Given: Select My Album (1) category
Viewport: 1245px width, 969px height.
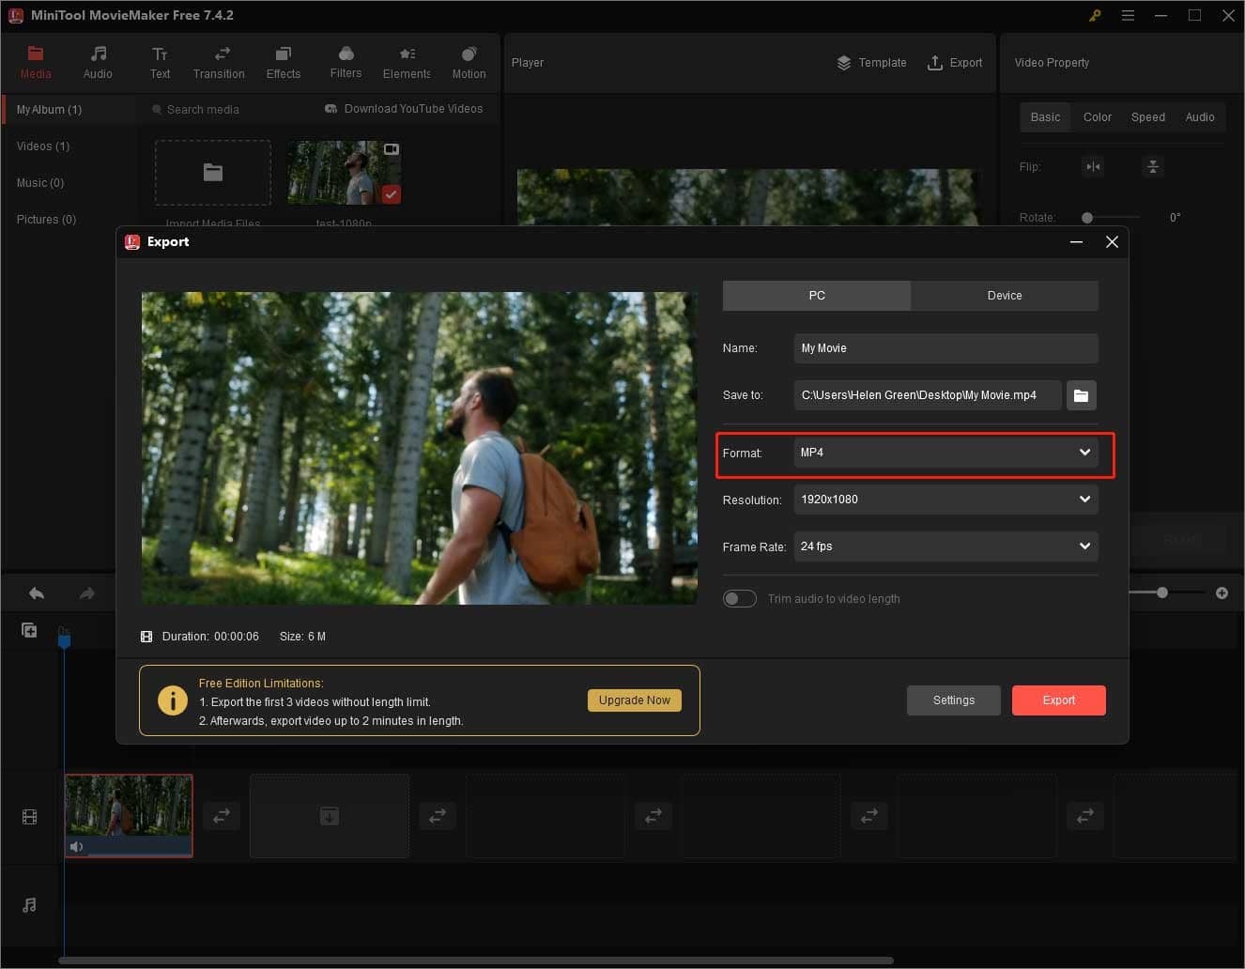Looking at the screenshot, I should pos(68,110).
